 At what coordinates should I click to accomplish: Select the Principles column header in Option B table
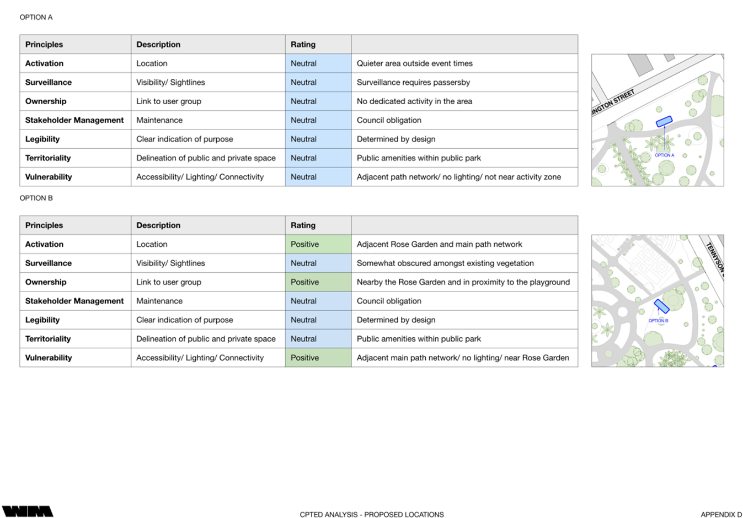[x=44, y=225]
